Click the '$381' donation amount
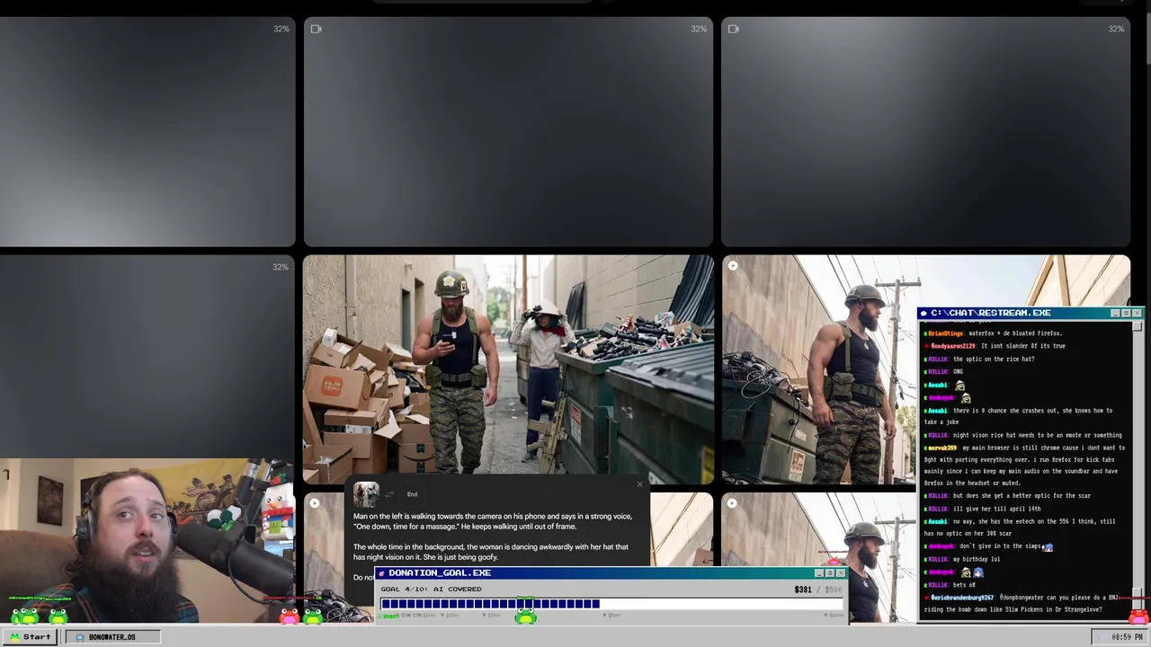1151x647 pixels. tap(803, 589)
